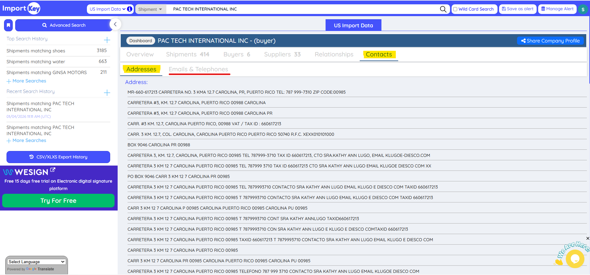Expand Top Search History plus icon
This screenshot has height=275, width=590.
[x=107, y=40]
